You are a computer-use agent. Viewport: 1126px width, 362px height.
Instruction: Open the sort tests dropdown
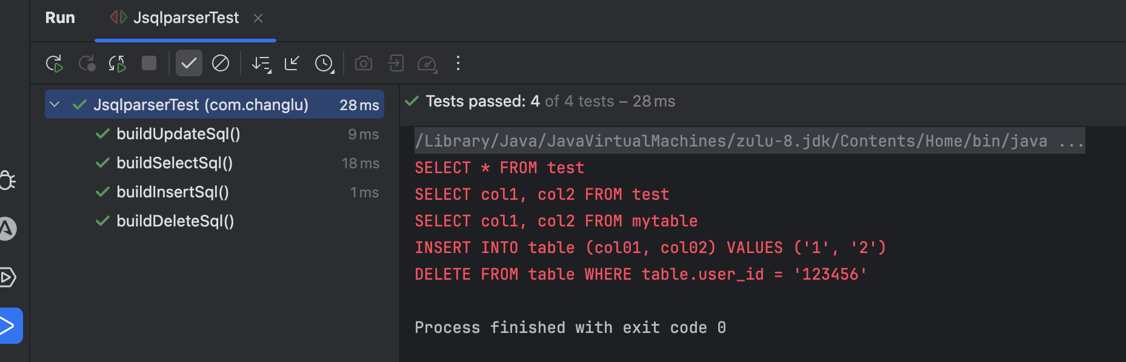(x=262, y=64)
